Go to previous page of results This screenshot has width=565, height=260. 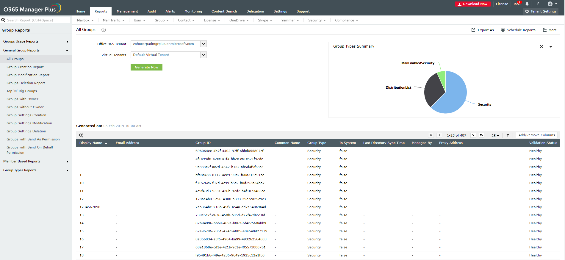[x=439, y=135]
